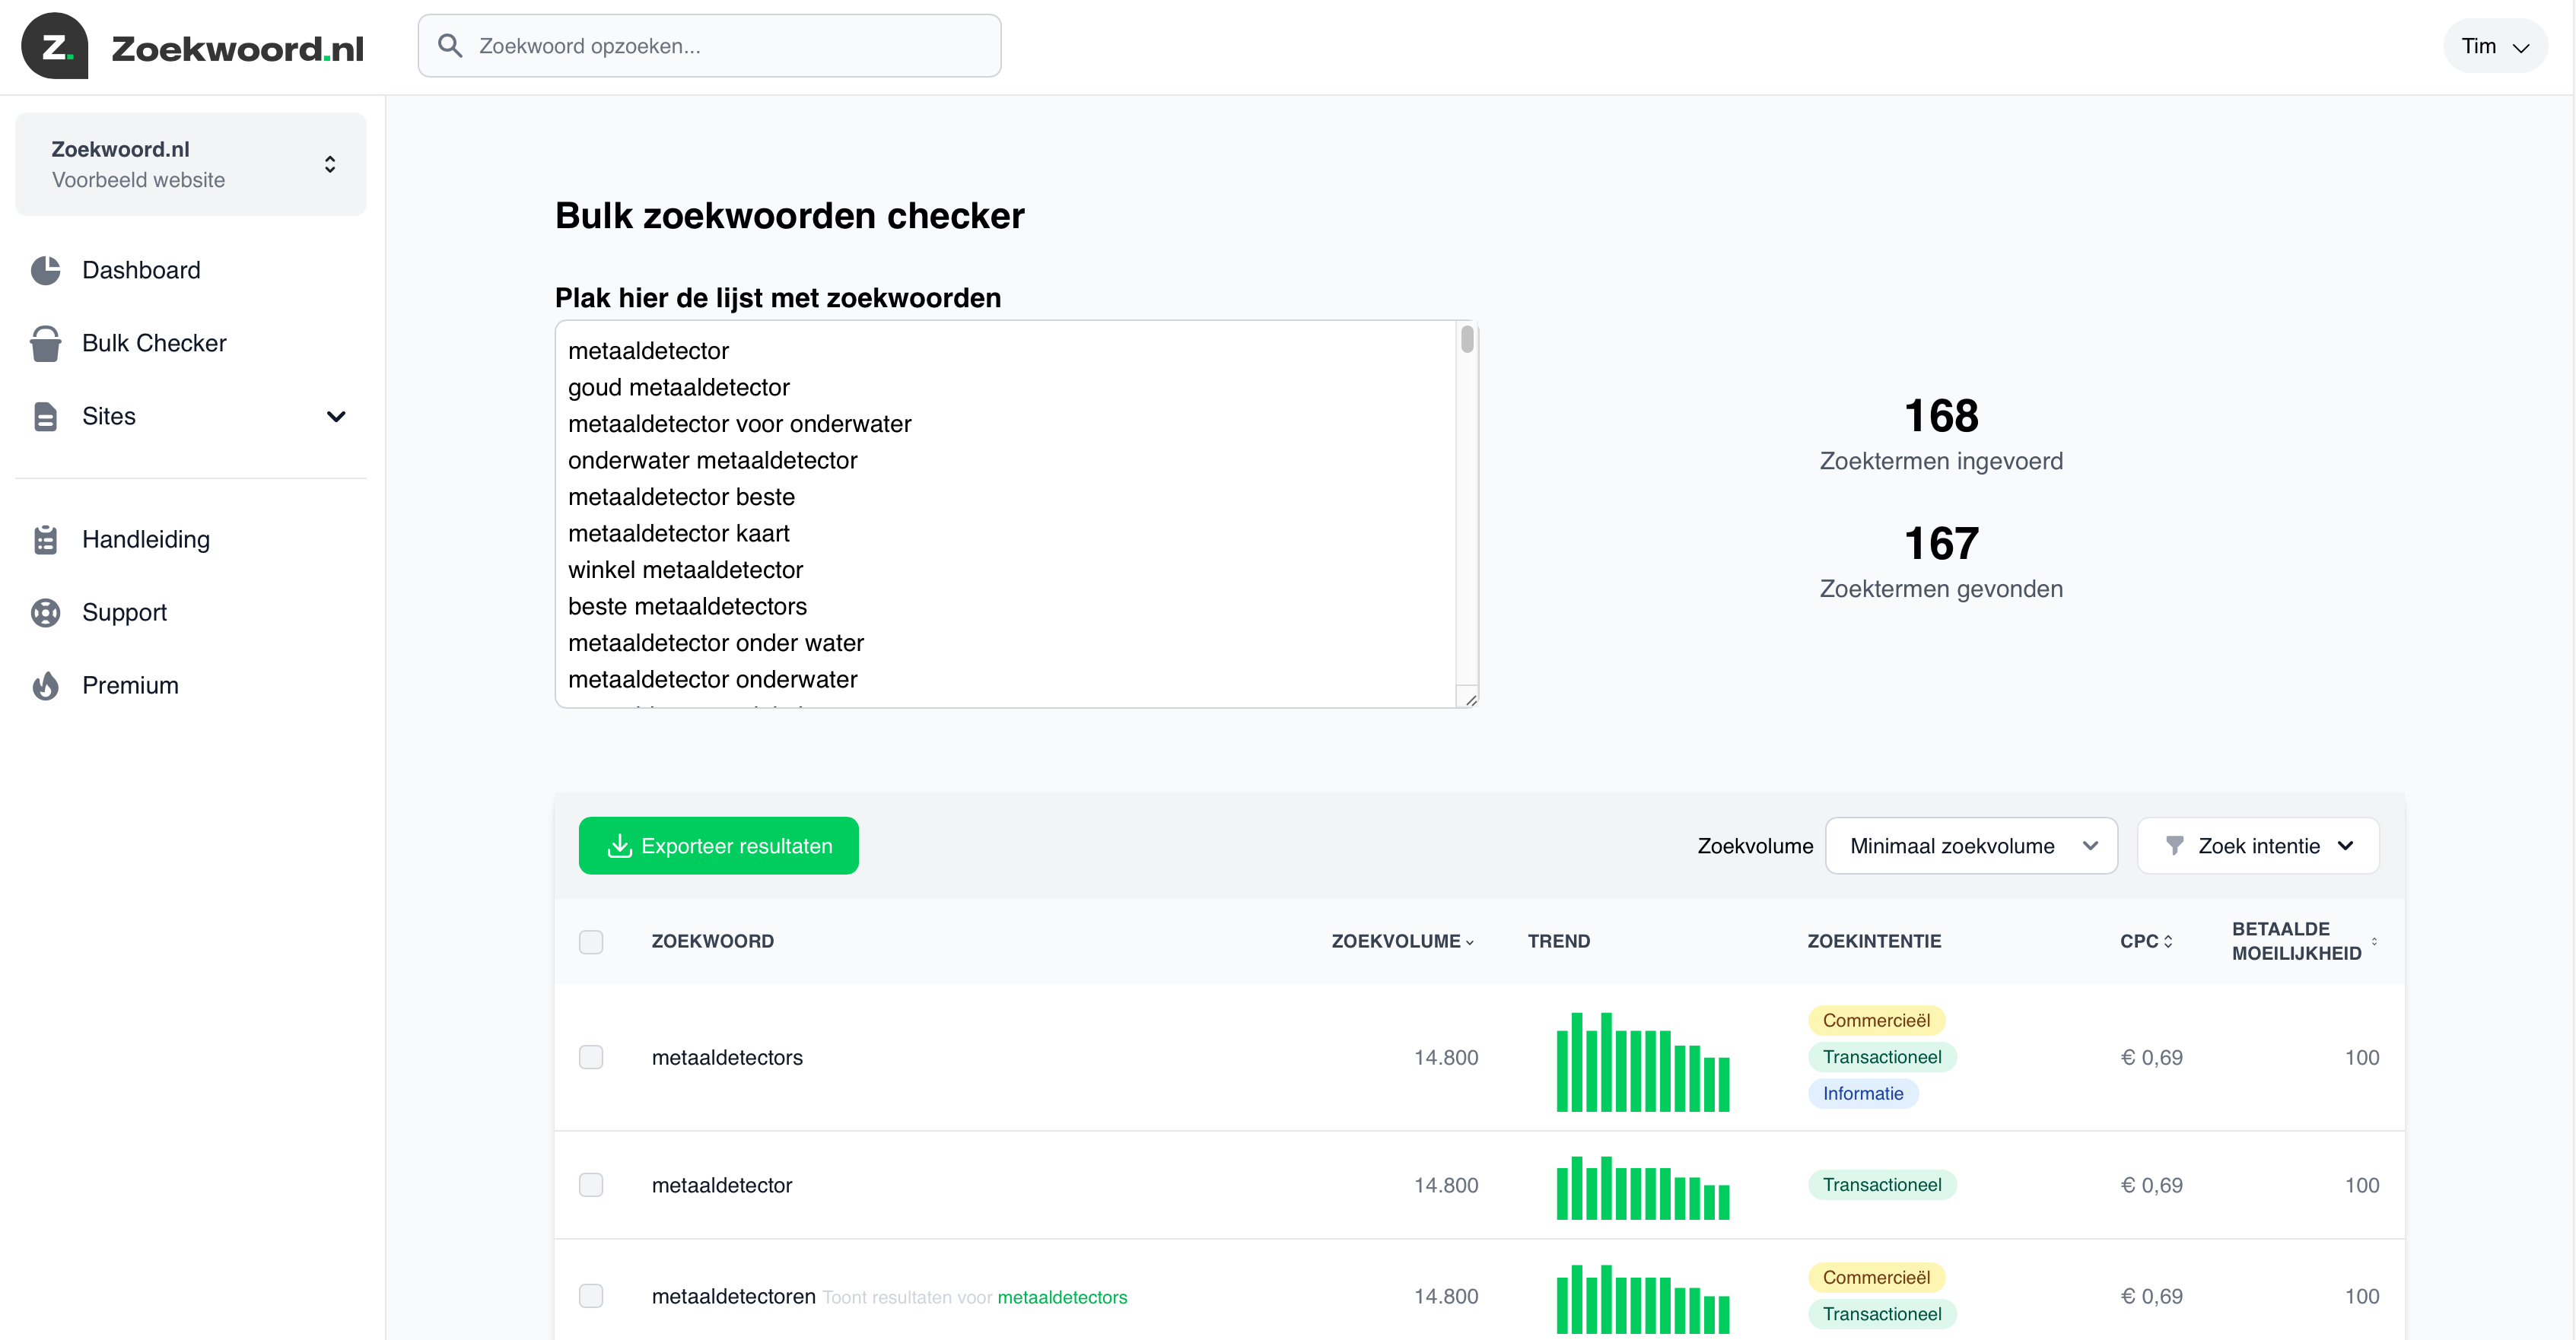
Task: Open Handleiding via its calendar icon
Action: (x=46, y=539)
